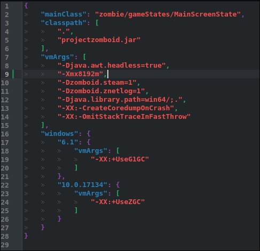Image resolution: width=260 pixels, height=251 pixels.
Task: Click "-Djava.awt.headless=true" argument
Action: [x=112, y=66]
